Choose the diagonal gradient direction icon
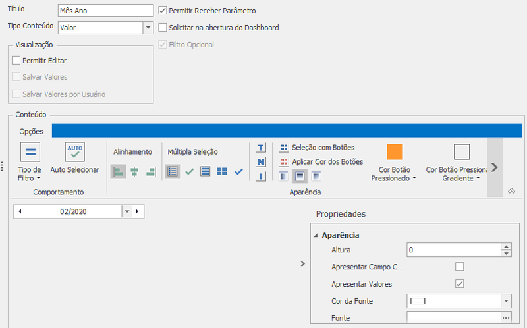 [316, 177]
